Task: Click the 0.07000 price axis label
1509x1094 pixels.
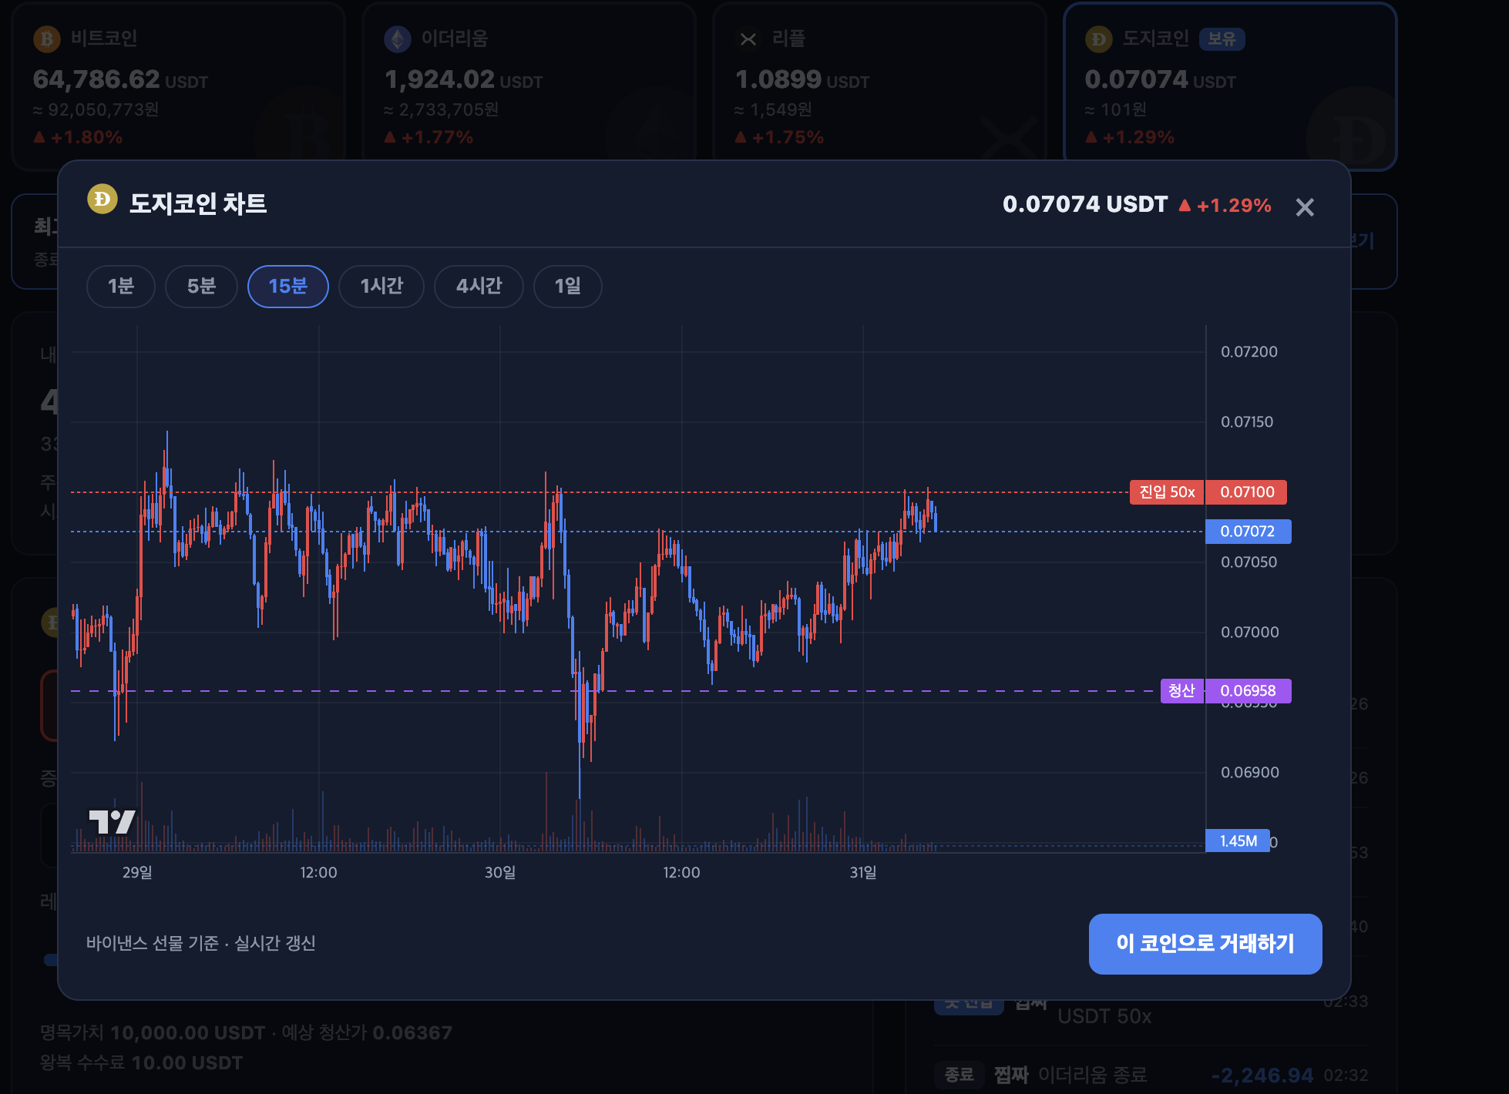Action: pyautogui.click(x=1250, y=633)
